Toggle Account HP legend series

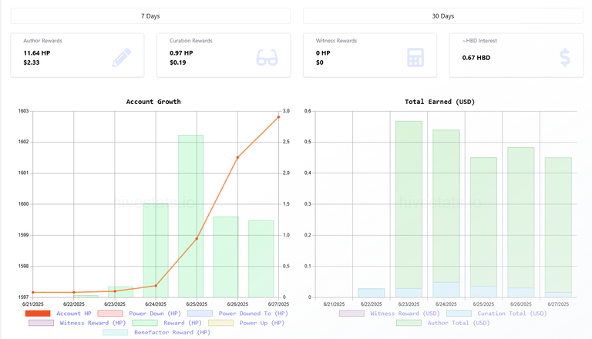click(x=58, y=314)
